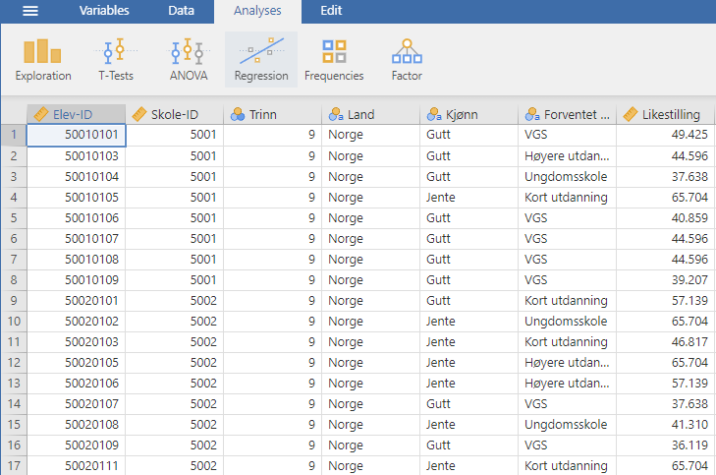Click Forventet cell Ungdomsskole in row 3
The width and height of the screenshot is (716, 475).
(567, 177)
